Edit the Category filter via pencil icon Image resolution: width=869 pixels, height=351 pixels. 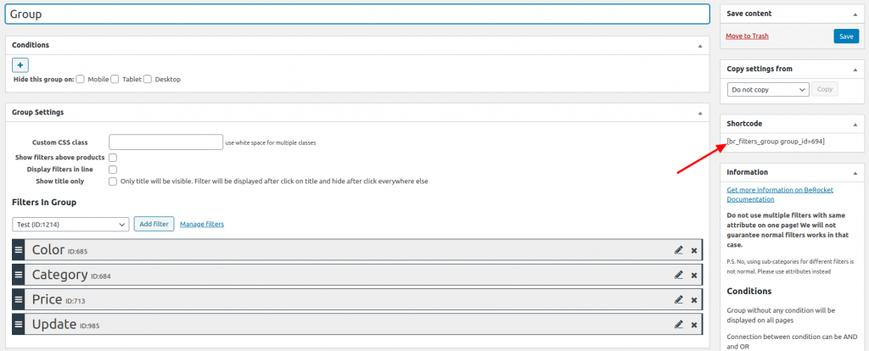point(678,275)
